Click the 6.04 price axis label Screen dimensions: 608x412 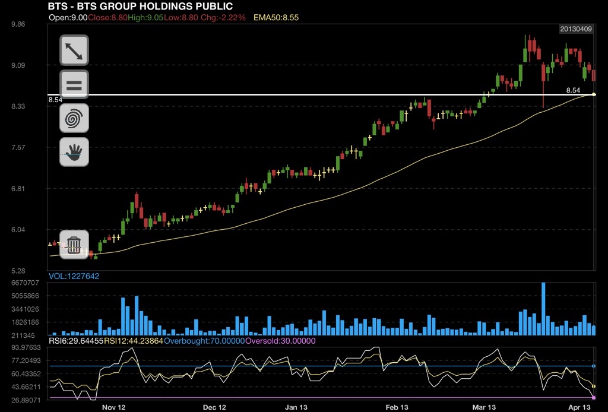(x=18, y=229)
